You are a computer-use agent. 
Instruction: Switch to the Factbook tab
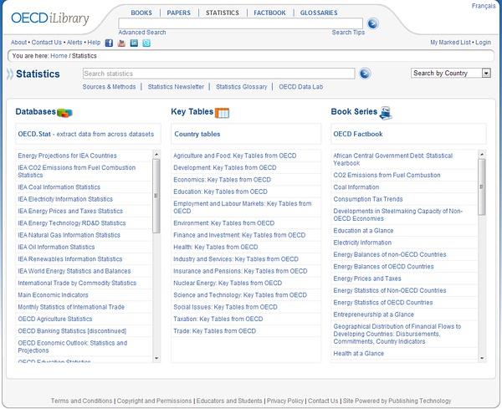269,13
